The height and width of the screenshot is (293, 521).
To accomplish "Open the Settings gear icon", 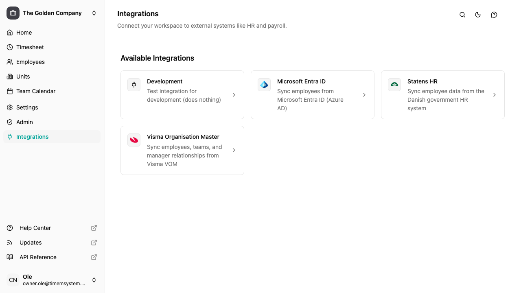I will point(10,107).
